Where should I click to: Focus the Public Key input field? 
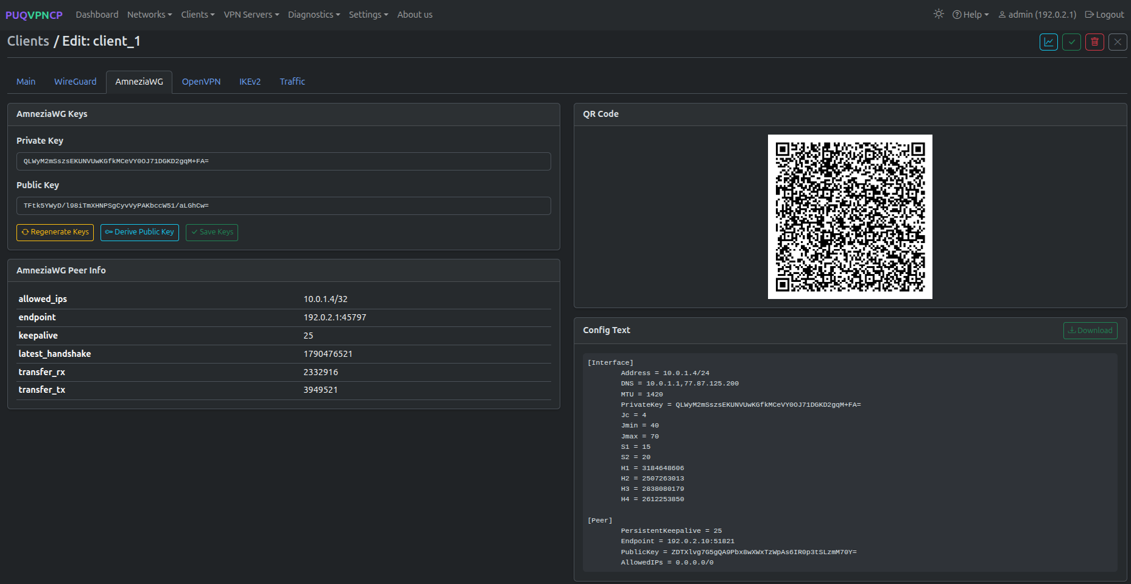coord(284,206)
